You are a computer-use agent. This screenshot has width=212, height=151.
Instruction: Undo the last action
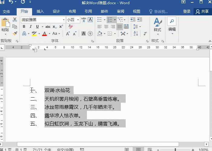[x=11, y=2]
